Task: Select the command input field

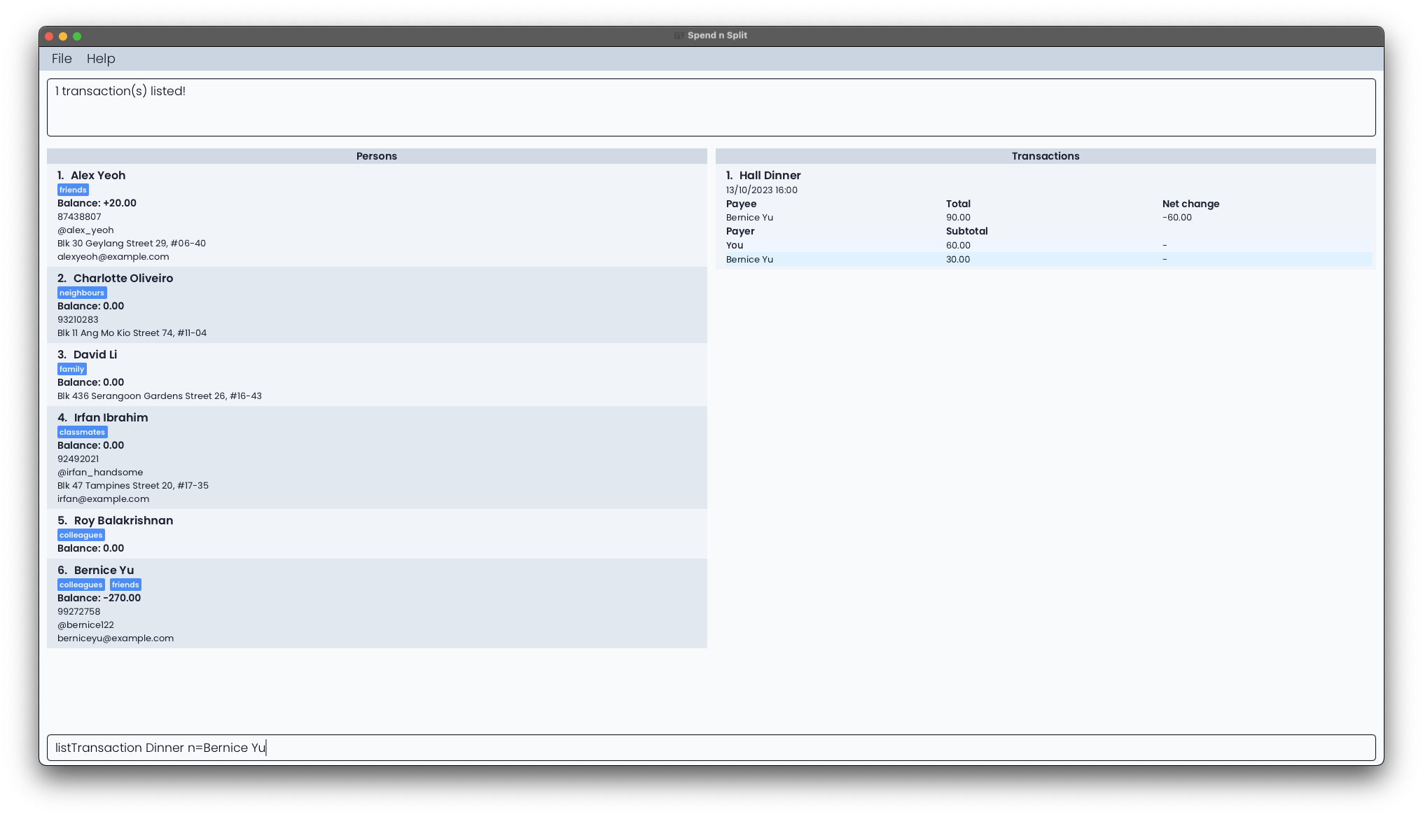Action: [x=711, y=748]
